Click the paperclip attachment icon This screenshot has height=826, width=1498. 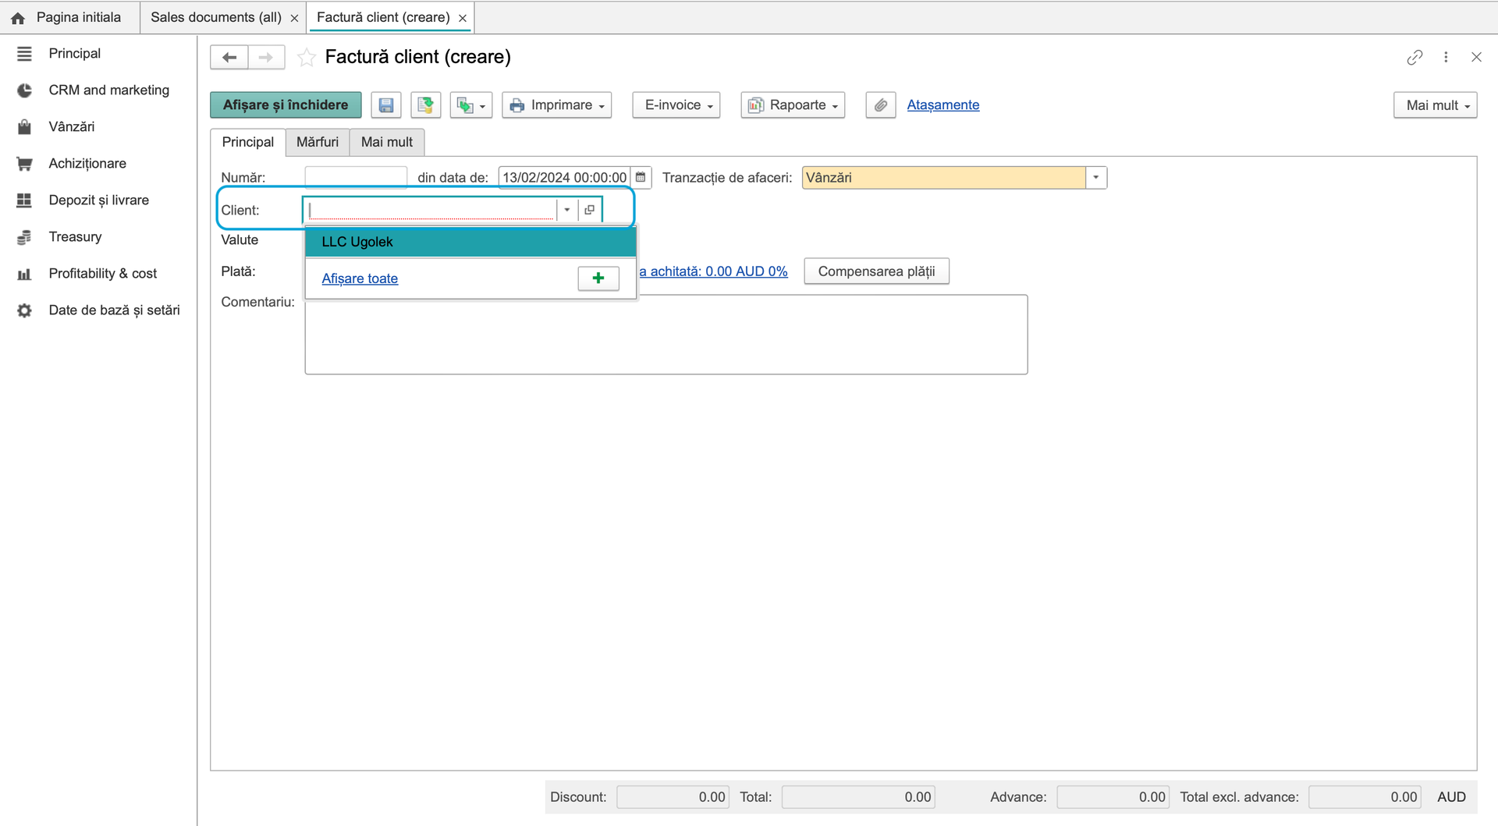tap(881, 105)
